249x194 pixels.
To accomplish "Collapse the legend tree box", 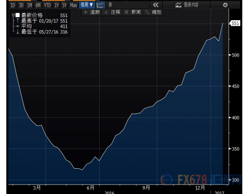I will [13, 15].
